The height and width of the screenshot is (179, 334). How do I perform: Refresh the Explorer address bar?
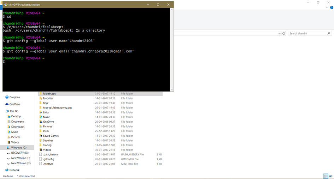pos(284,33)
